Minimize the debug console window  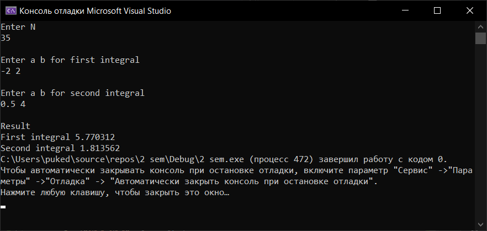click(406, 10)
